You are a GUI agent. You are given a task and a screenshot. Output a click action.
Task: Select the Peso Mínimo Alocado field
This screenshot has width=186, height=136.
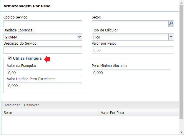(x=131, y=73)
